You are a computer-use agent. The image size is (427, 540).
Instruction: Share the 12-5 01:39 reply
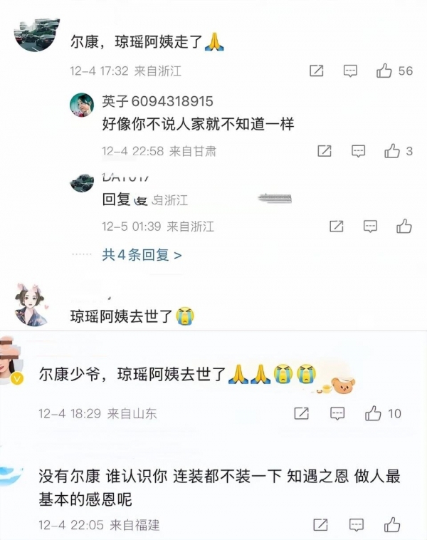click(337, 227)
